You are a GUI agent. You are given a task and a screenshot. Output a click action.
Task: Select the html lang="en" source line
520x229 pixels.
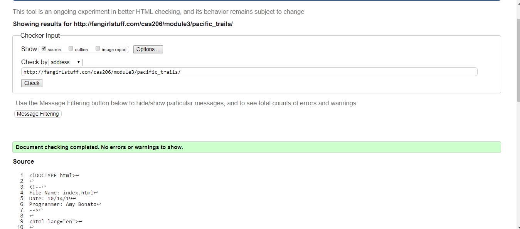point(54,222)
